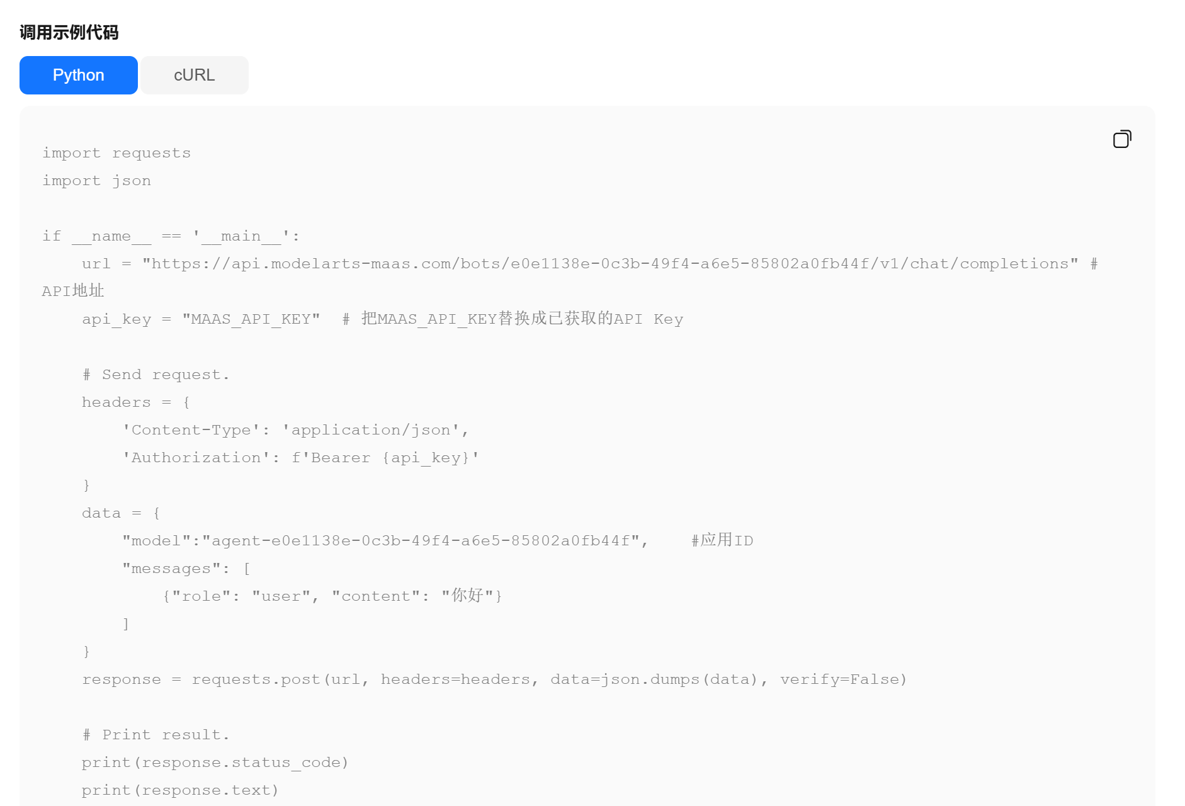Copy the example code with the copy icon
Screen dimensions: 1185x806
1121,139
